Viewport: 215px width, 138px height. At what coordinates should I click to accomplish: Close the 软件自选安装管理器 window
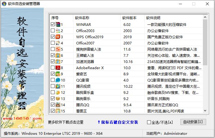(x=207, y=4)
